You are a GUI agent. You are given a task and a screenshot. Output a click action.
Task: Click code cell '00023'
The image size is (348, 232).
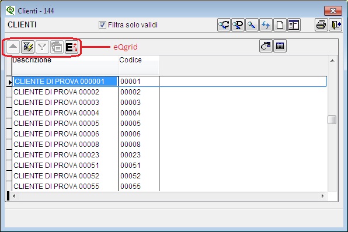(x=139, y=154)
